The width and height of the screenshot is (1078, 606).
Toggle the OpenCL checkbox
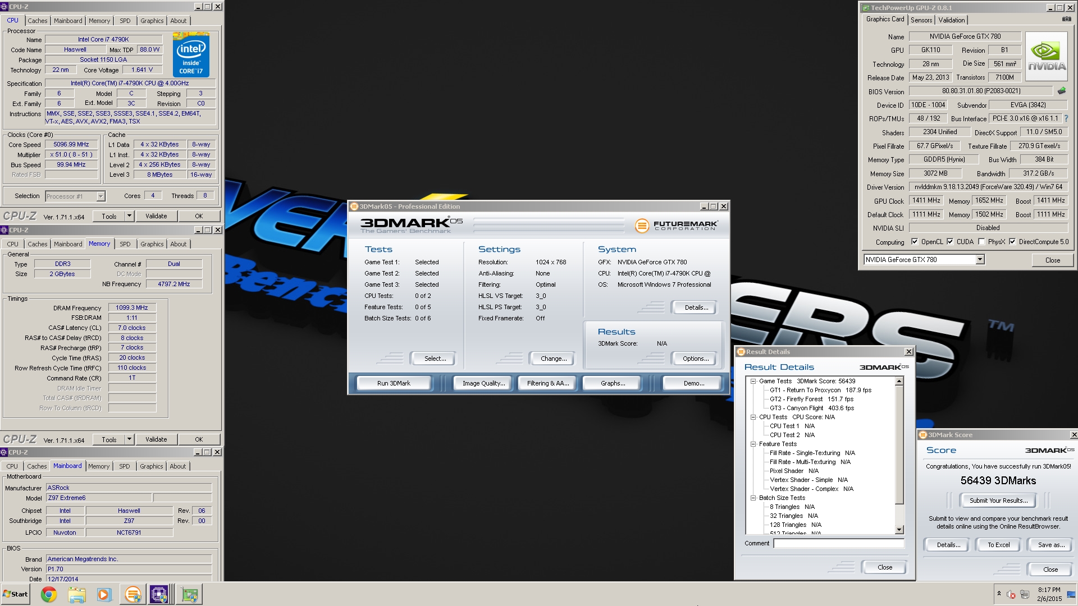(915, 242)
